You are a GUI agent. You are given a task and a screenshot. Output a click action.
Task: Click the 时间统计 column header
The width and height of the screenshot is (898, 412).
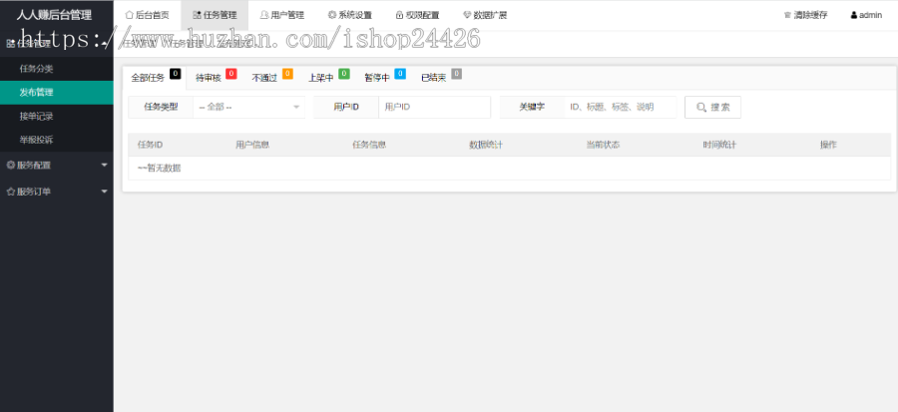719,145
